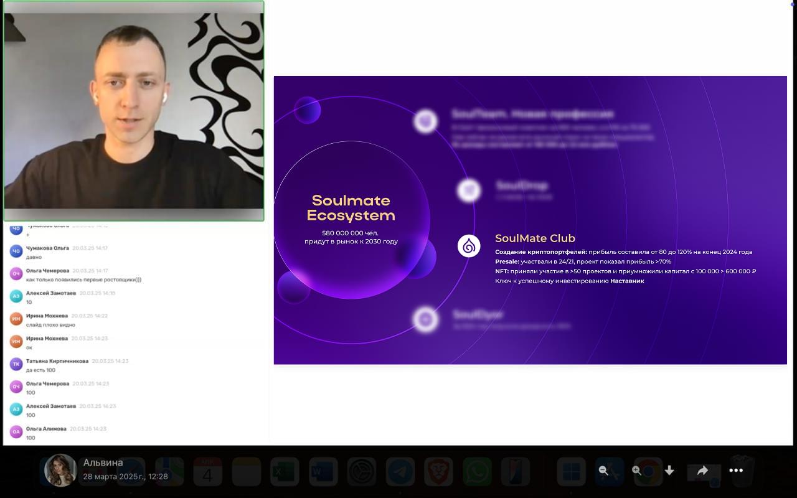Click ИМ avatar beside 'слайд плохо видно'

16,319
